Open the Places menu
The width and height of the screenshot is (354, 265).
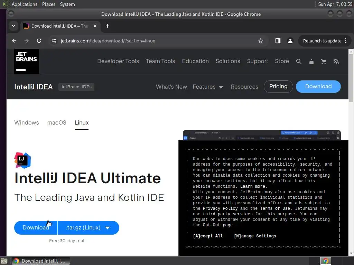(48, 4)
